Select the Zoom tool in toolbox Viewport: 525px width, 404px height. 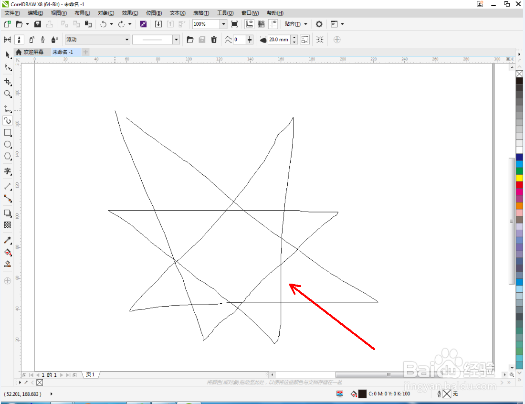point(7,94)
